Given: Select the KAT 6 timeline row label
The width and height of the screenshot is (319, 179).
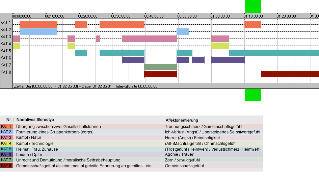Looking at the screenshot, I should click(6, 58).
